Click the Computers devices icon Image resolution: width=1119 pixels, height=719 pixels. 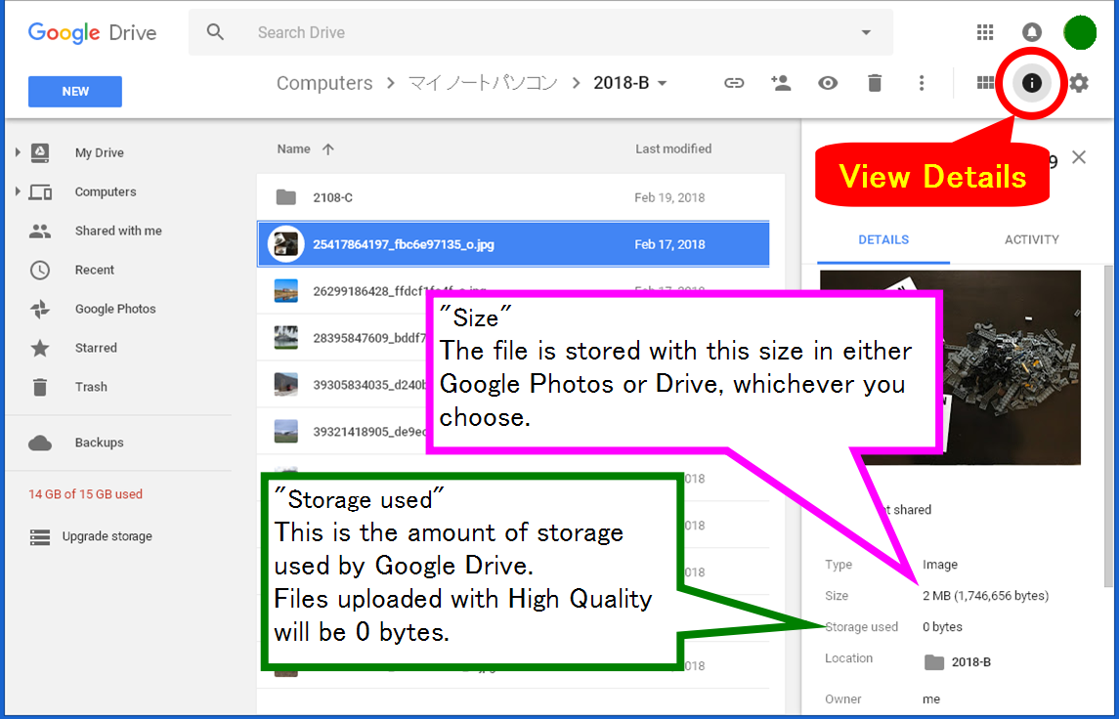pyautogui.click(x=40, y=191)
